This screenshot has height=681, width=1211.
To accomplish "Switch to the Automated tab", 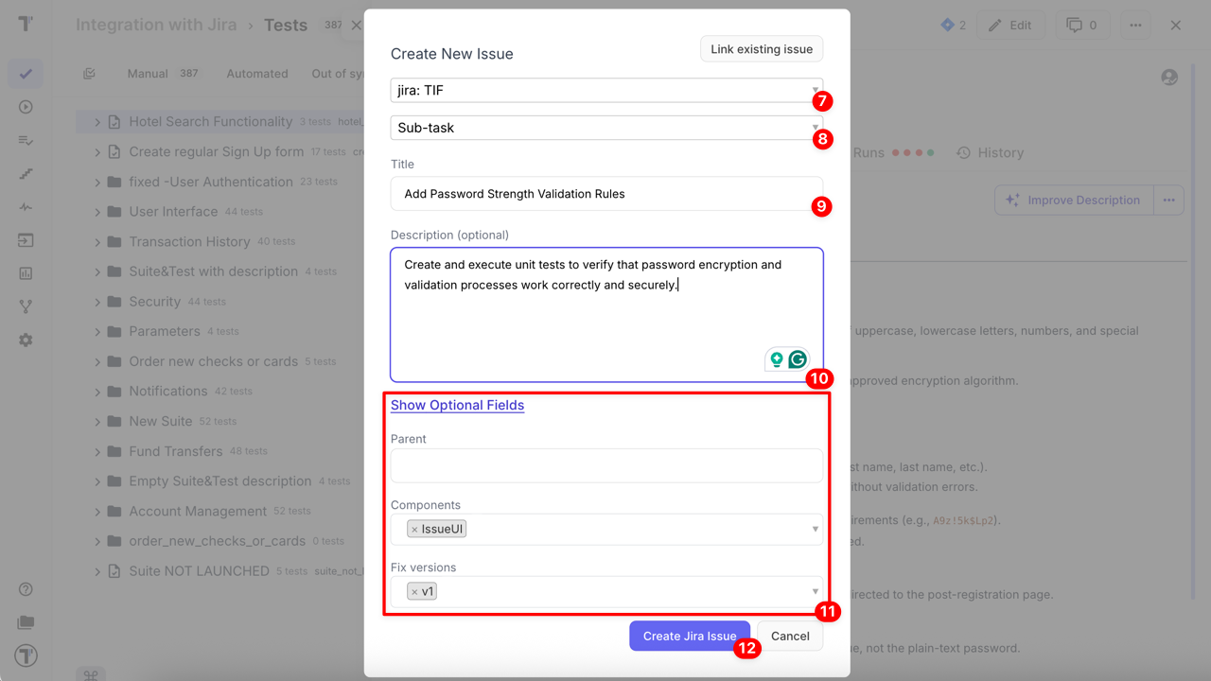I will point(257,73).
